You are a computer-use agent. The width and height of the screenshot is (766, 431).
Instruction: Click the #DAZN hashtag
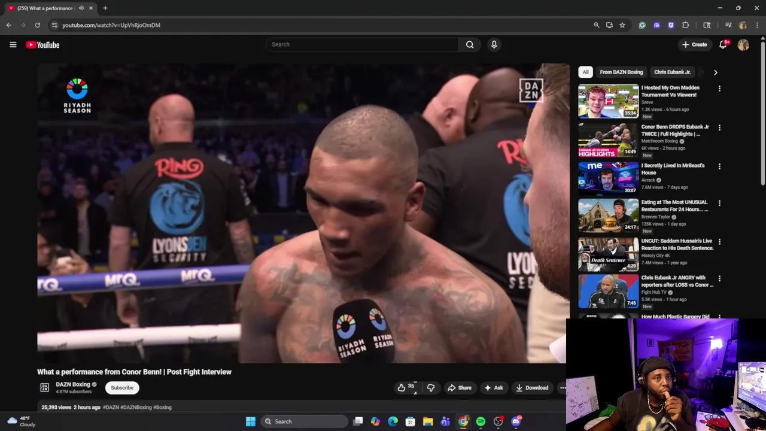click(x=111, y=407)
